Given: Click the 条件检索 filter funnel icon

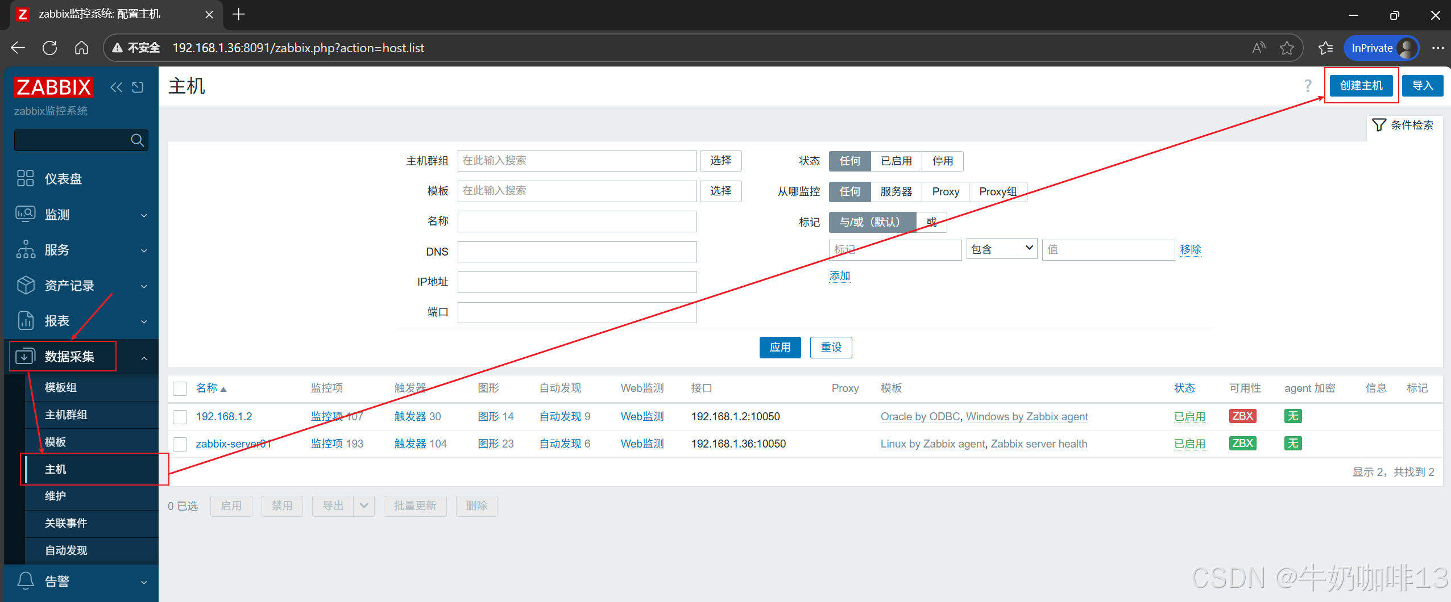Looking at the screenshot, I should pyautogui.click(x=1379, y=125).
